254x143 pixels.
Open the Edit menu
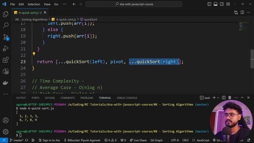pyautogui.click(x=21, y=4)
